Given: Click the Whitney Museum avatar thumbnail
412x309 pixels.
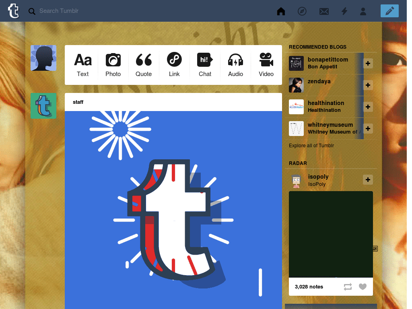Looking at the screenshot, I should (296, 128).
